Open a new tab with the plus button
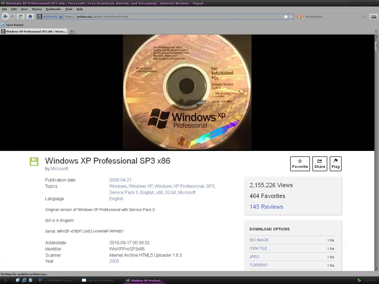379x284 pixels. (72, 31)
